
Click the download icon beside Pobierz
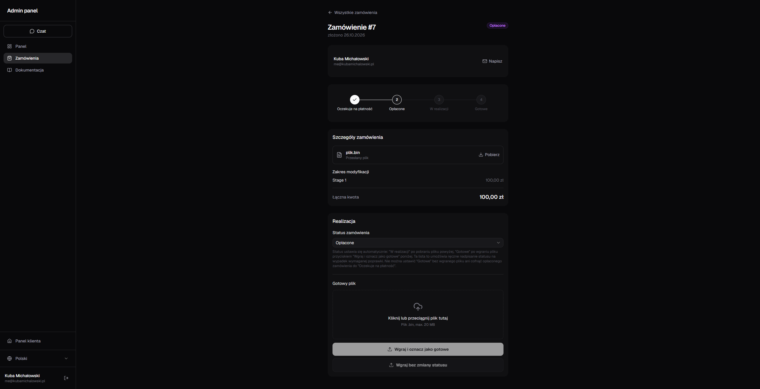coord(481,155)
